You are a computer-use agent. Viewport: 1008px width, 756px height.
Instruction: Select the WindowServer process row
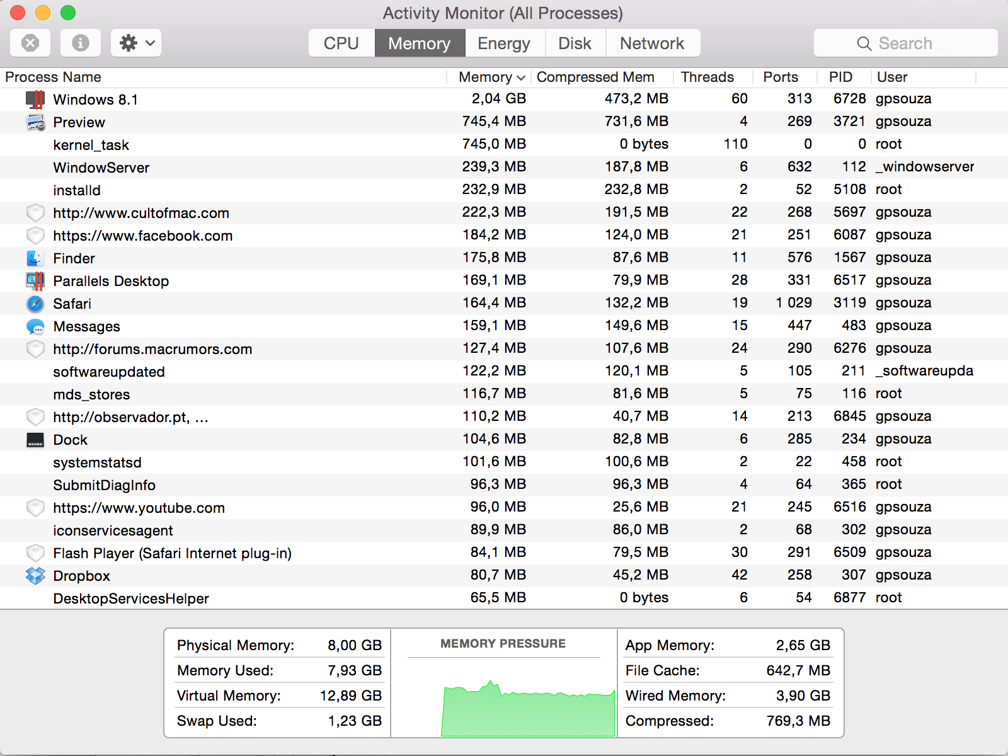click(504, 168)
